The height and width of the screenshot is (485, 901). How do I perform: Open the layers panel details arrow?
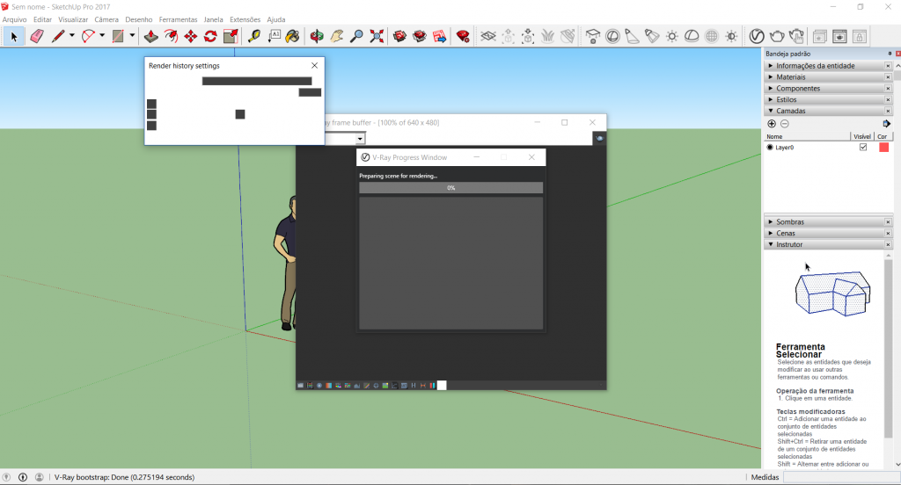coord(886,124)
